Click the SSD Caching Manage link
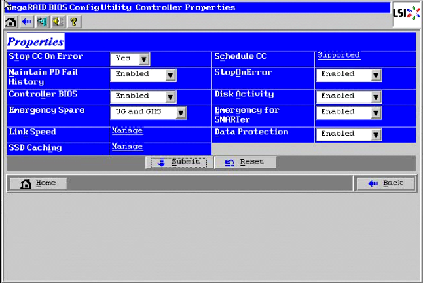 127,147
